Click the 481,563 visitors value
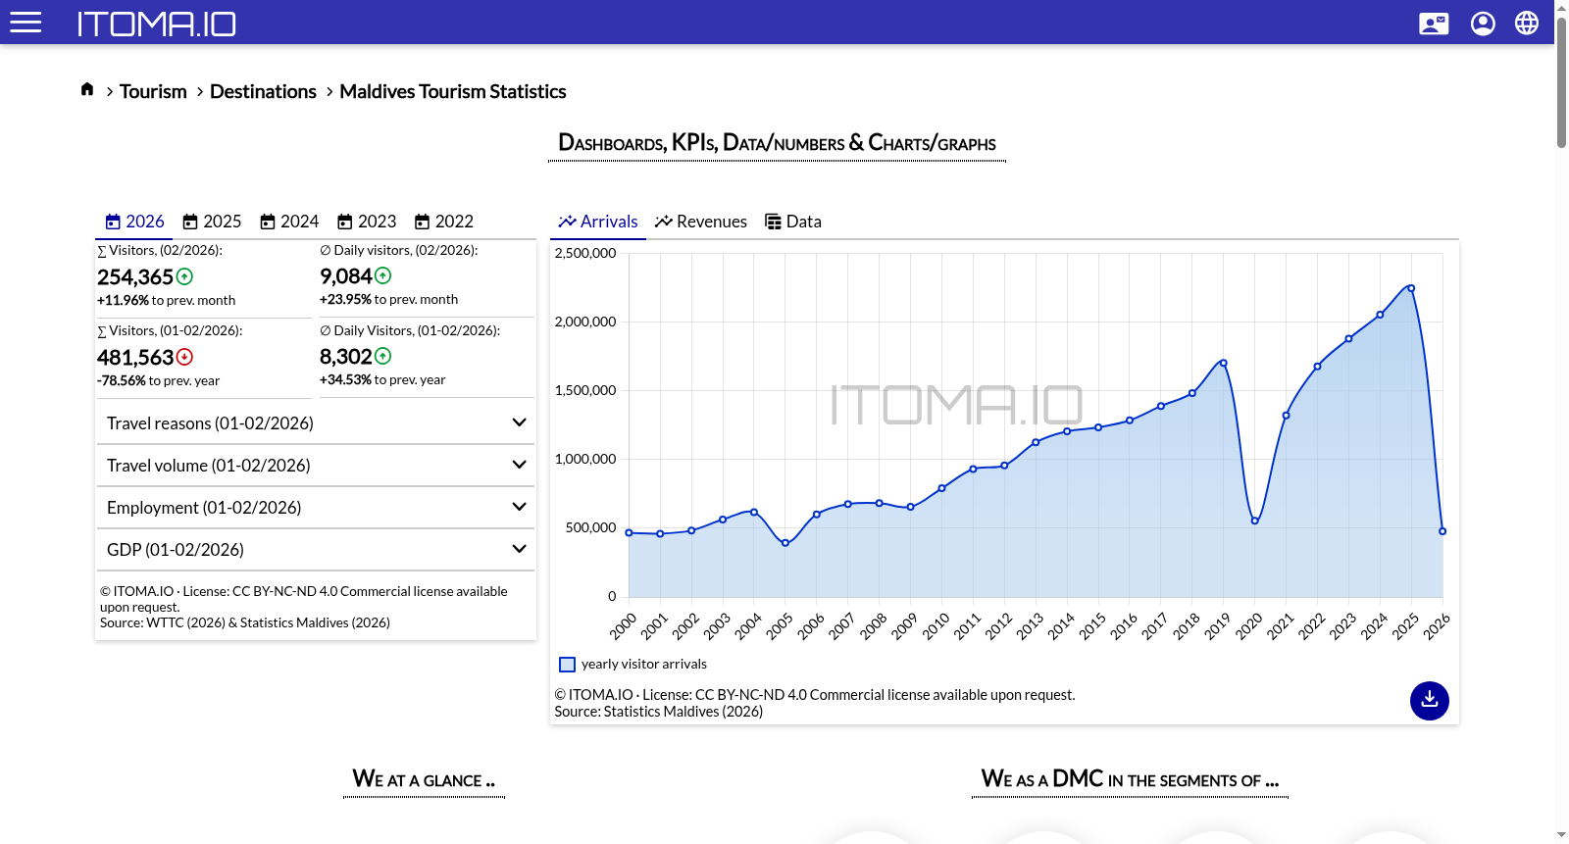1569x844 pixels. (x=135, y=358)
